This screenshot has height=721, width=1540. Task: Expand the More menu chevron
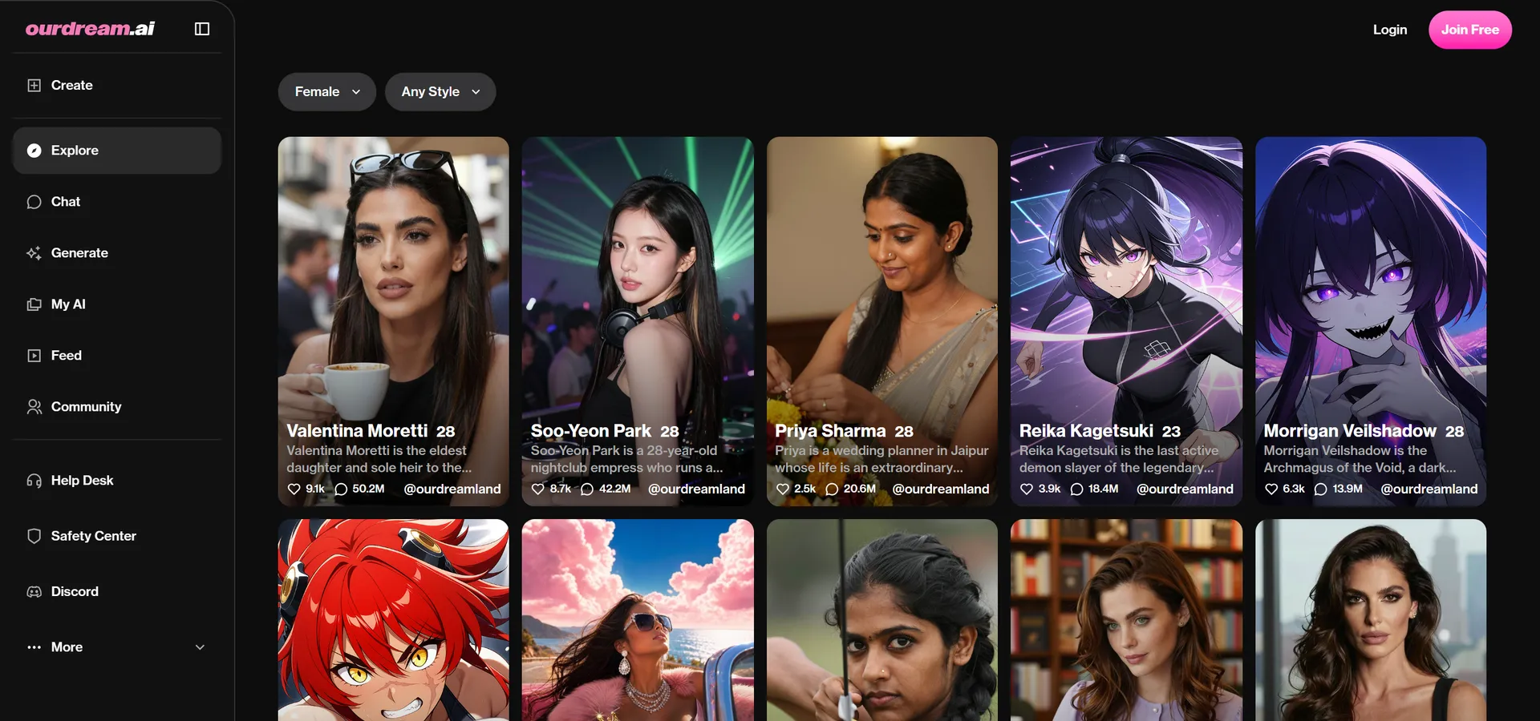pyautogui.click(x=200, y=647)
